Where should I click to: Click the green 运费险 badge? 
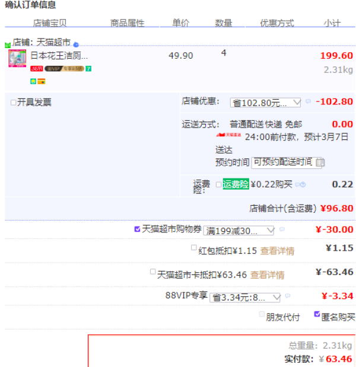(236, 184)
